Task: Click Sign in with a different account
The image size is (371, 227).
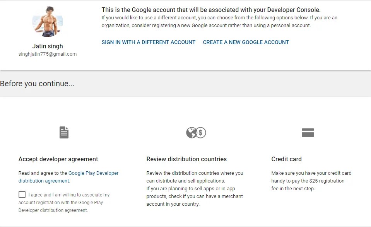Action: 149,42
